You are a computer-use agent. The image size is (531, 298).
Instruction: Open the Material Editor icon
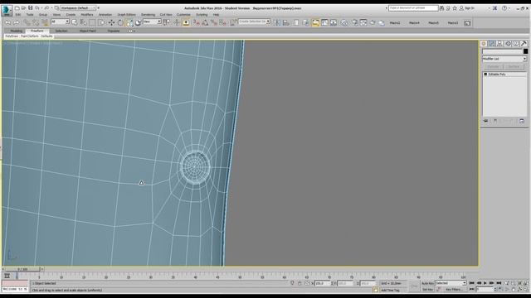click(344, 22)
